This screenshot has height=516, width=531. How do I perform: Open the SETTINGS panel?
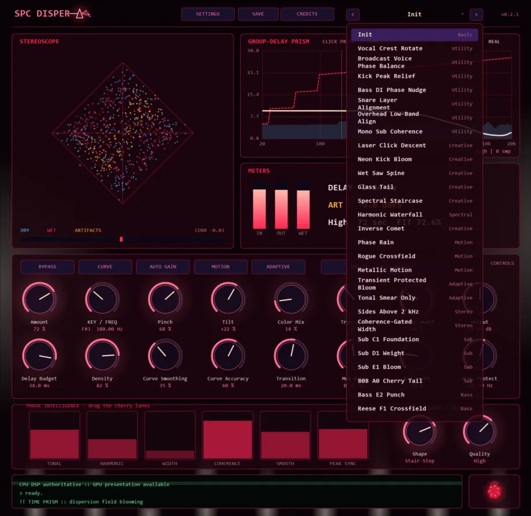208,14
